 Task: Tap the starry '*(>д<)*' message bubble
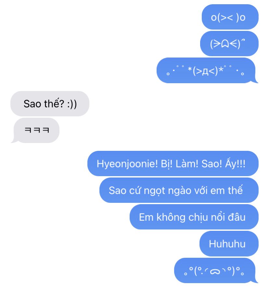[207, 70]
